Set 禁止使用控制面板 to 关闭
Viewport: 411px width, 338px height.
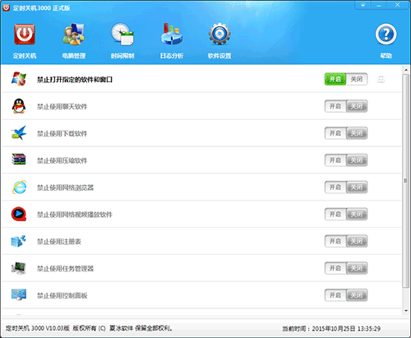[357, 295]
